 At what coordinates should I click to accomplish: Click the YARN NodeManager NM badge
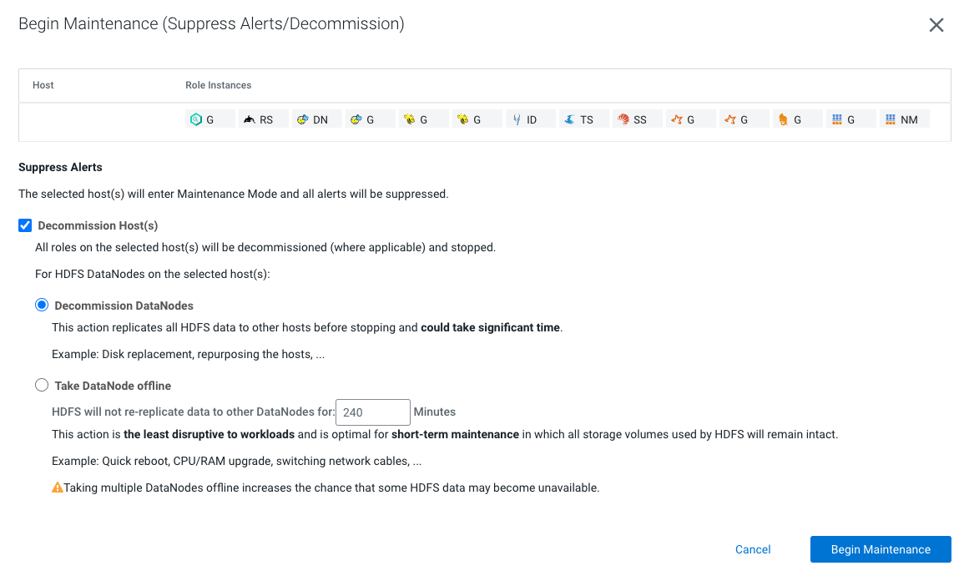click(x=904, y=119)
